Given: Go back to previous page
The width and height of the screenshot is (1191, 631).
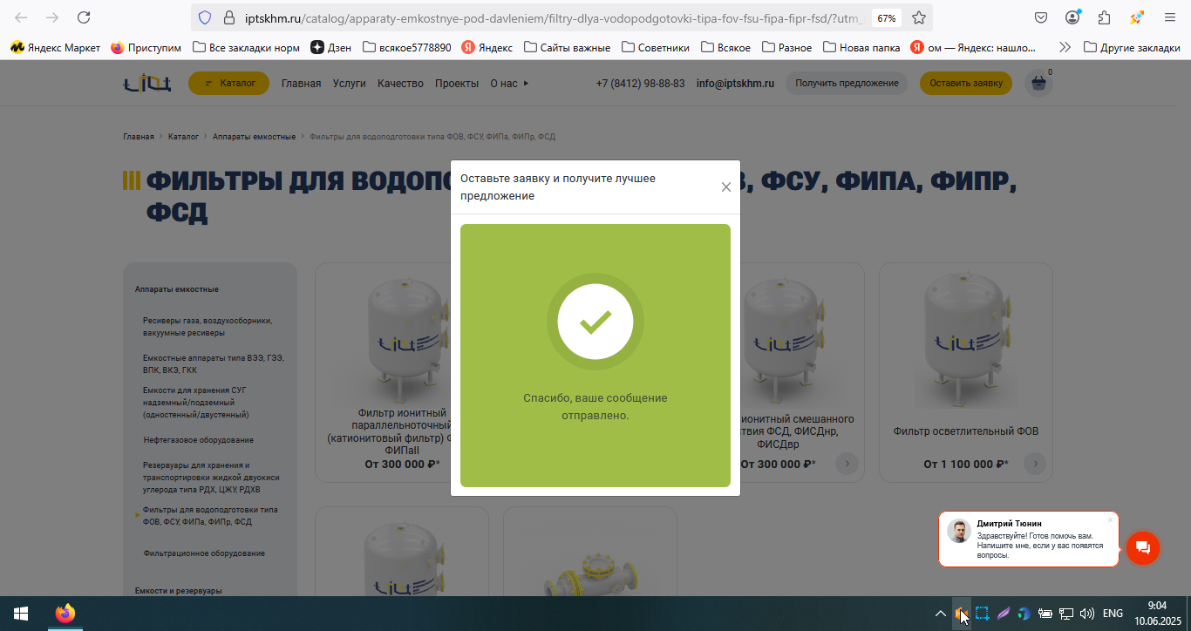Looking at the screenshot, I should 21,17.
